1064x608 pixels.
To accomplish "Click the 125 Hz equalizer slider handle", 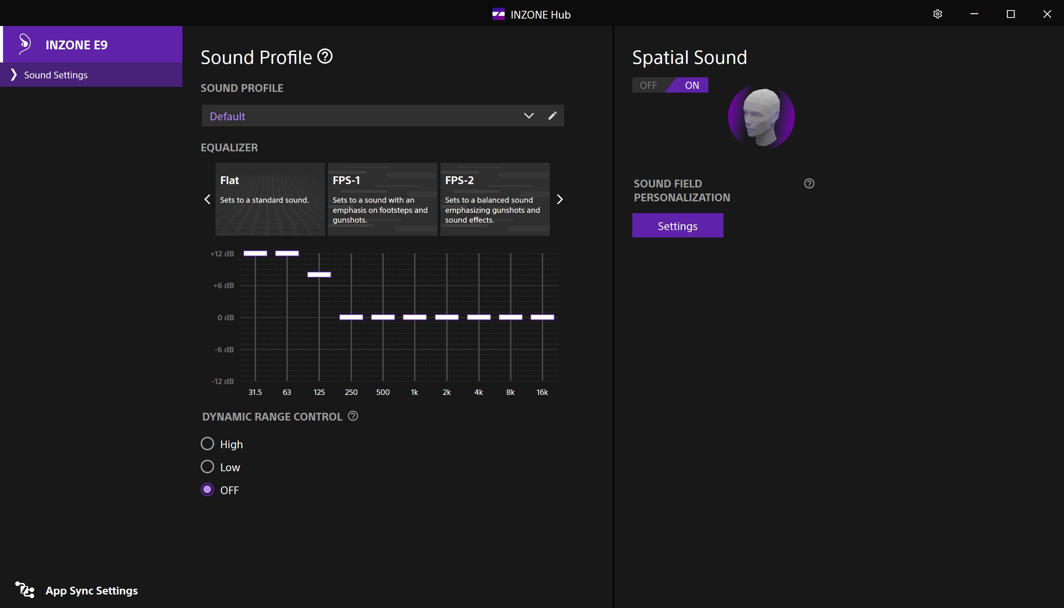I will (x=319, y=274).
